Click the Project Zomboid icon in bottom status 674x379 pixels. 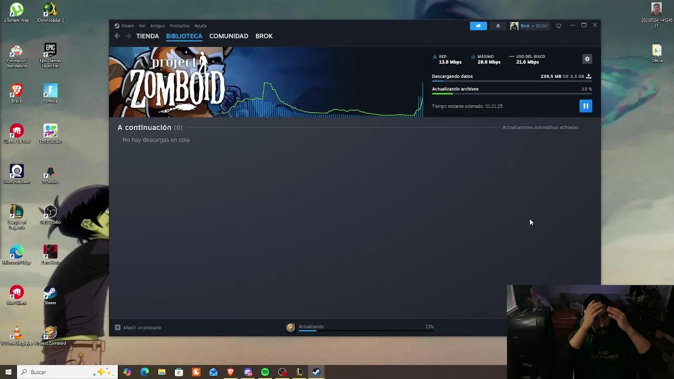point(291,327)
